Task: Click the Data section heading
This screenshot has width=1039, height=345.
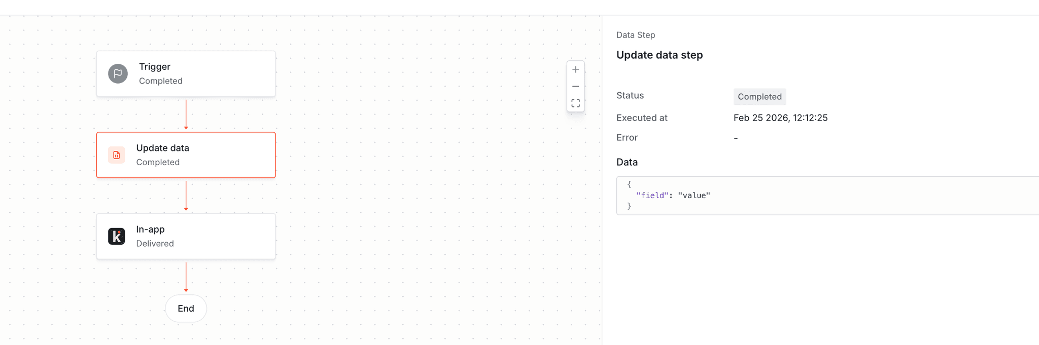Action: pos(627,162)
